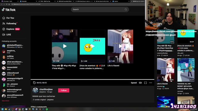Open demenishki account avatar
The image size is (198, 111).
pyautogui.click(x=4, y=68)
